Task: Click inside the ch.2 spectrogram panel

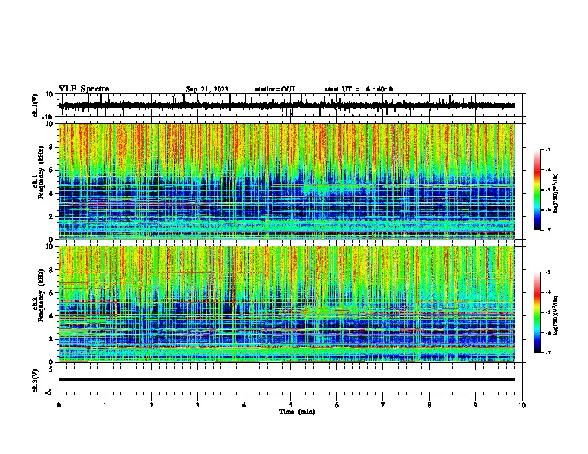Action: click(x=287, y=304)
